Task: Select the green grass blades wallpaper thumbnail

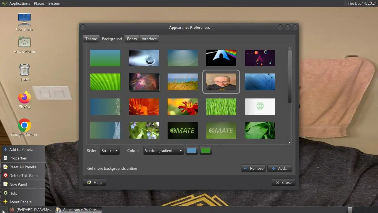Action: point(221,107)
